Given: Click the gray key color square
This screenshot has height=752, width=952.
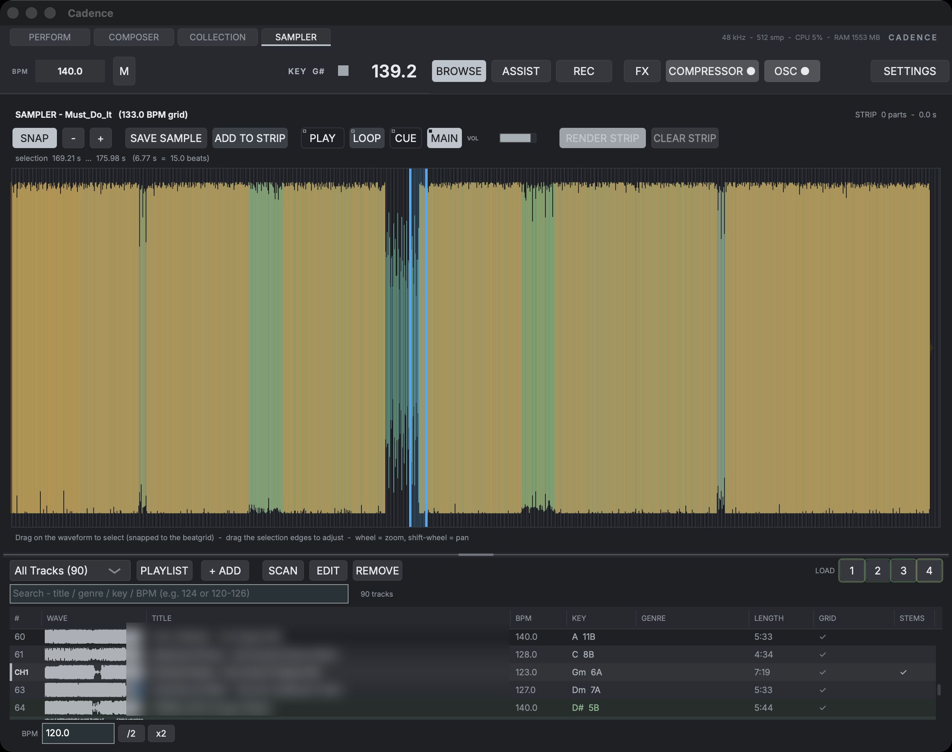Looking at the screenshot, I should coord(343,71).
